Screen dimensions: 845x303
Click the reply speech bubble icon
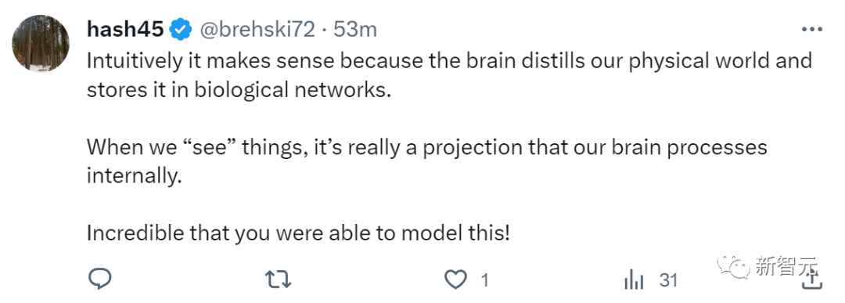pos(99,280)
